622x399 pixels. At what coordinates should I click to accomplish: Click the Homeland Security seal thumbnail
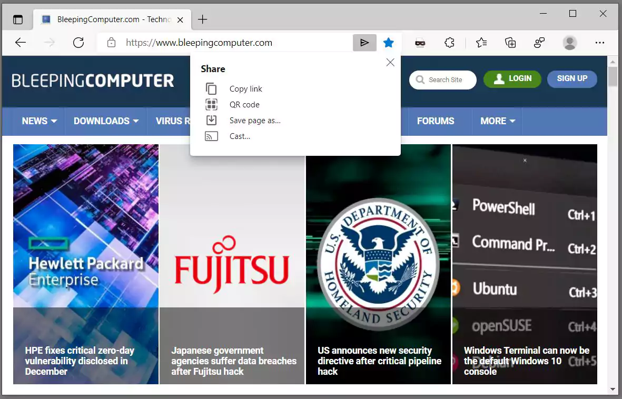(379, 264)
